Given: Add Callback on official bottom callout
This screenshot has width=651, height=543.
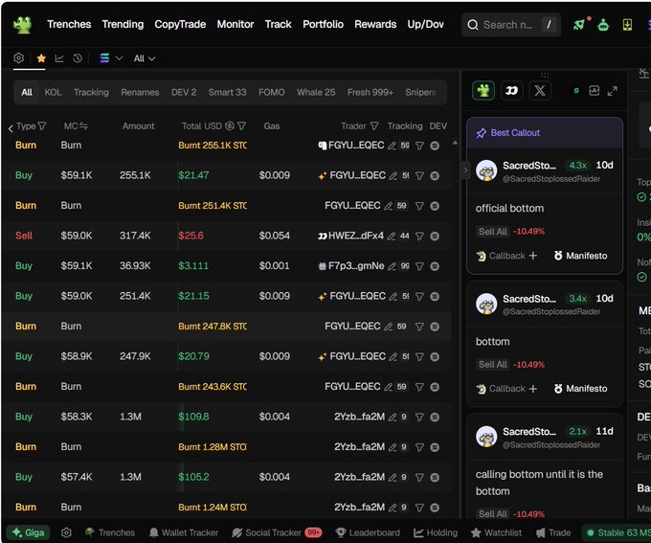Looking at the screenshot, I should point(507,256).
